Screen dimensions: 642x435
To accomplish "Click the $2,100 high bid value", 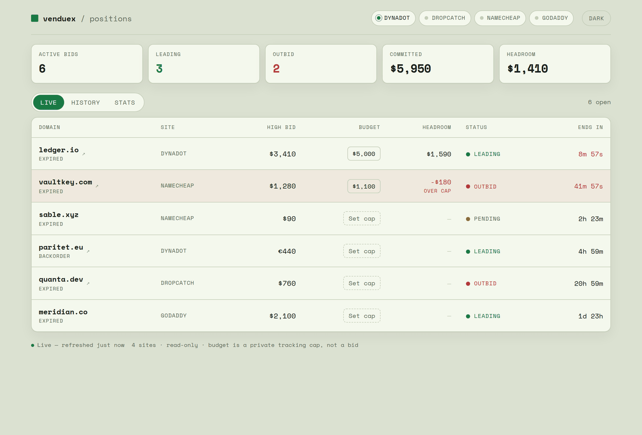I will pyautogui.click(x=282, y=316).
